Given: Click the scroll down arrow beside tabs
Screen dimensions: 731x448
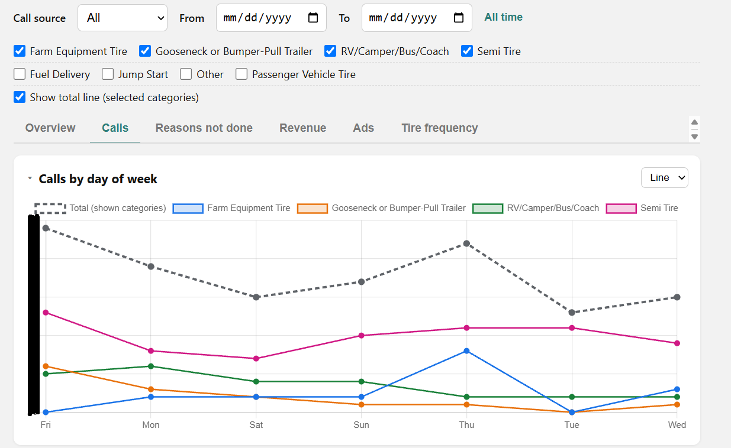Looking at the screenshot, I should point(695,137).
